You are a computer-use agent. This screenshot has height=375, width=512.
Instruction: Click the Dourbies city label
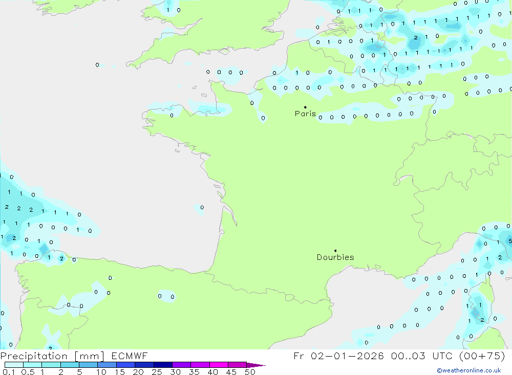point(335,257)
